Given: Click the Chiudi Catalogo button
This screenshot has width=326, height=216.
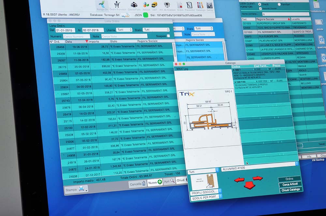Looking at the screenshot, I should 291,190.
